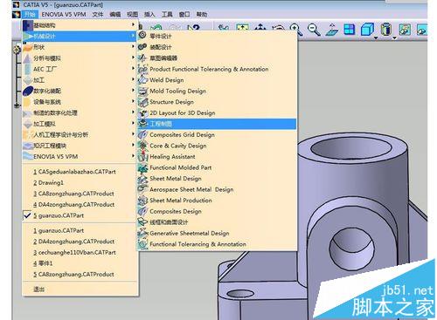Open recent file 3 cechuanghe110Vban.CATPart

(80, 252)
